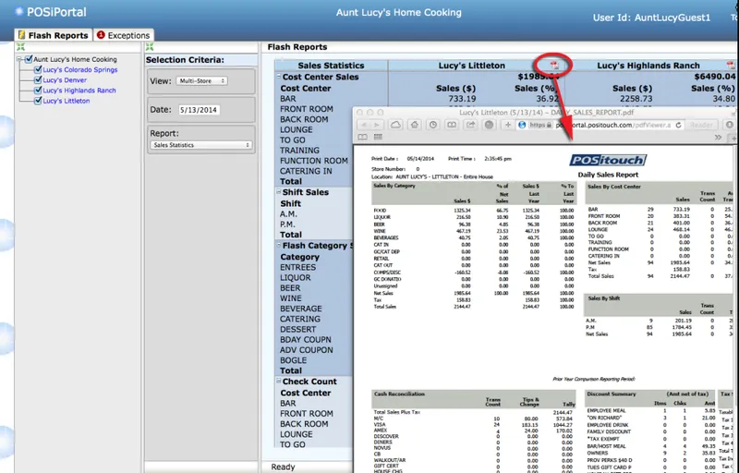Reload the PDF viewer page
Screen dimensions: 739x473
678,125
